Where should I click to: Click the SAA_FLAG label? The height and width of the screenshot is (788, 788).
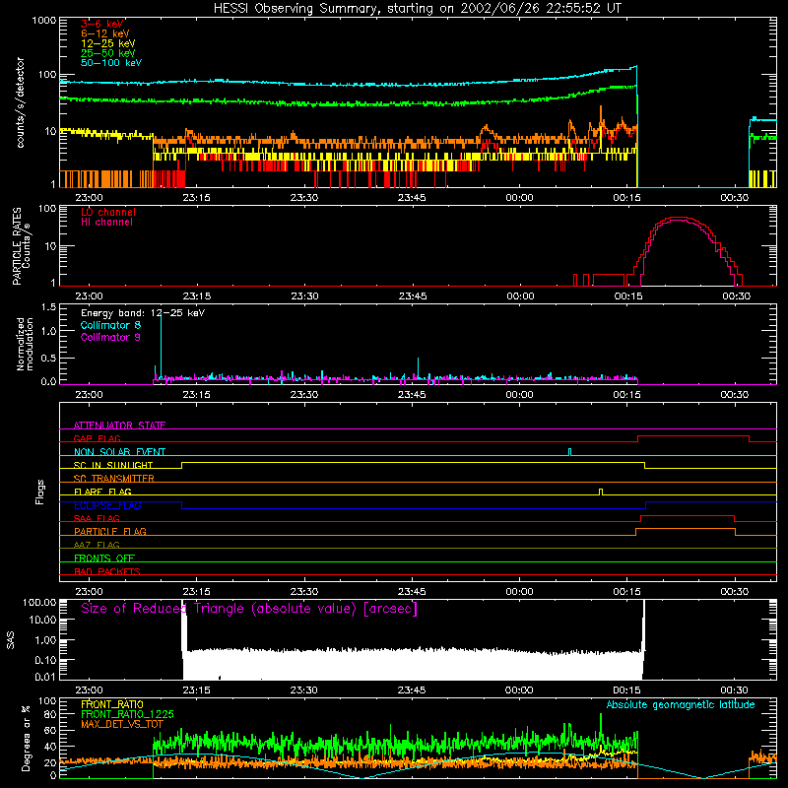(97, 518)
